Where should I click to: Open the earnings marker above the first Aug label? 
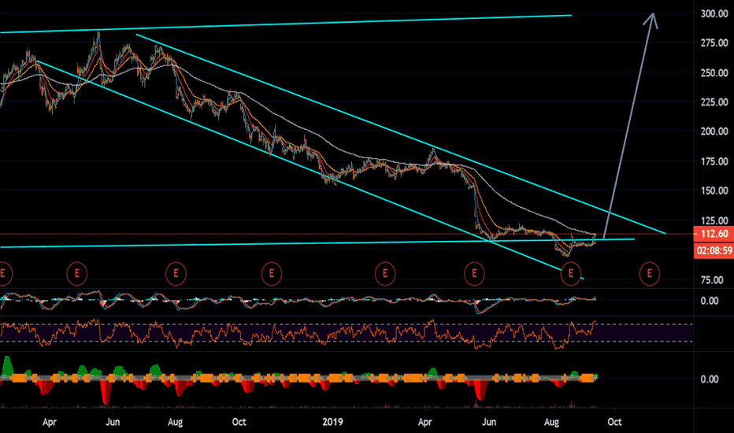click(x=176, y=273)
